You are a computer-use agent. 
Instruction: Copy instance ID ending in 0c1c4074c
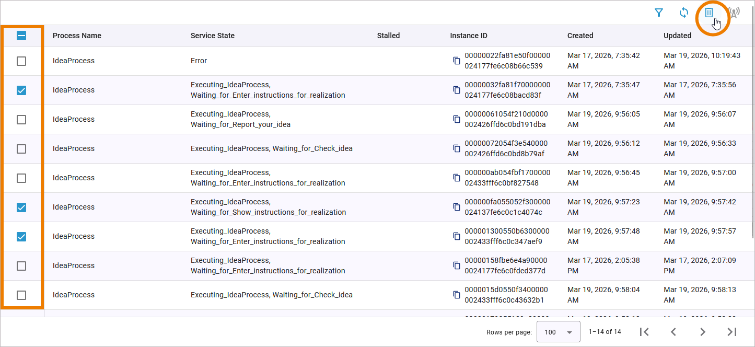coord(457,207)
